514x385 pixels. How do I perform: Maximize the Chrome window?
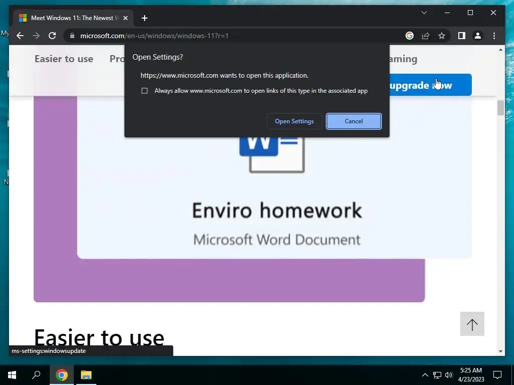click(x=470, y=13)
